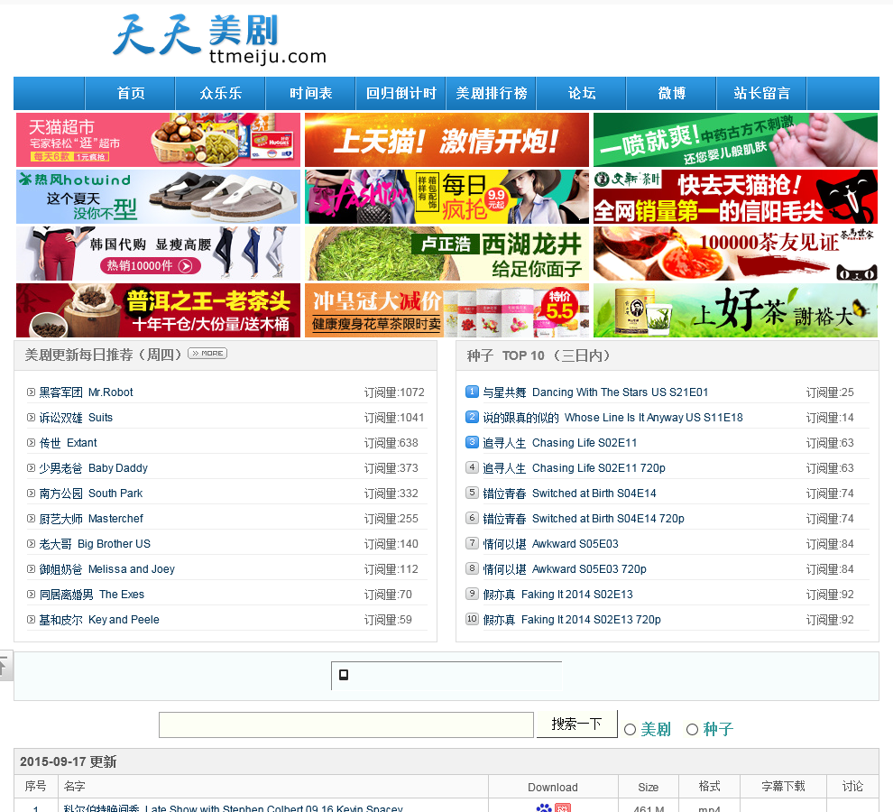Viewport: 893px width, 812px height.
Task: Select the 种子 radio option
Action: [x=692, y=730]
